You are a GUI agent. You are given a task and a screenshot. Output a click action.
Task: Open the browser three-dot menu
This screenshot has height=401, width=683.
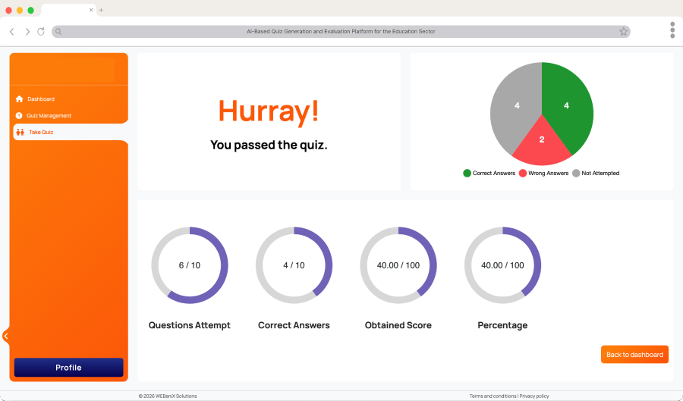pyautogui.click(x=672, y=30)
